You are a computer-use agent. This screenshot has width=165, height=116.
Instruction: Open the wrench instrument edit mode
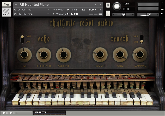click(x=6, y=4)
